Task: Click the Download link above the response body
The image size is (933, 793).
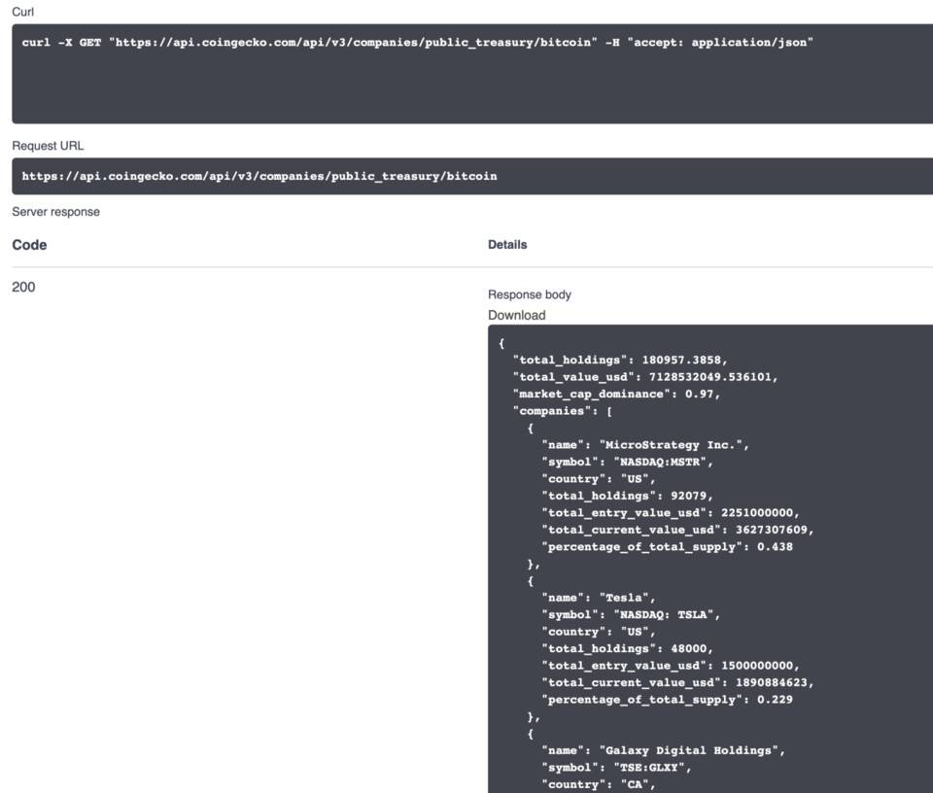Action: pyautogui.click(x=516, y=315)
